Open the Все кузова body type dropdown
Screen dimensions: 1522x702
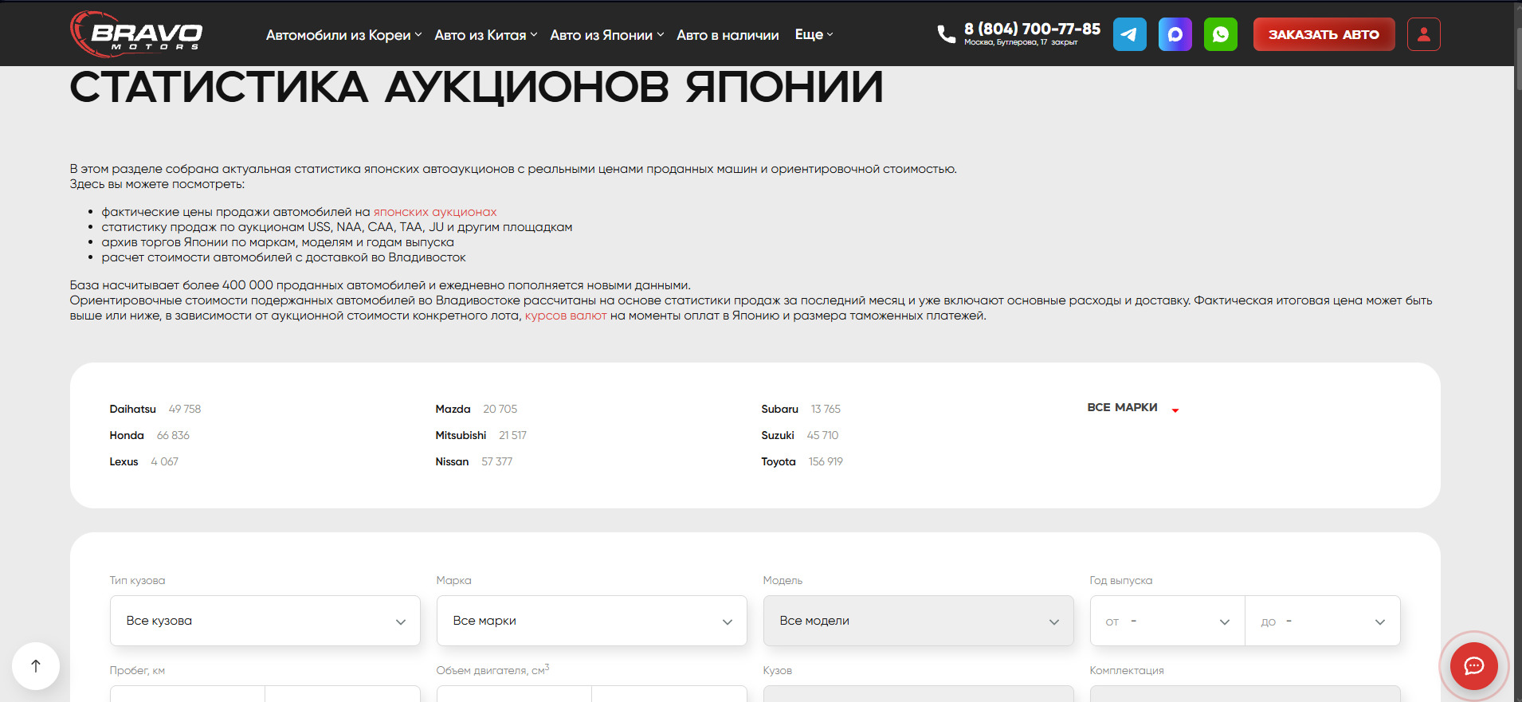[265, 621]
